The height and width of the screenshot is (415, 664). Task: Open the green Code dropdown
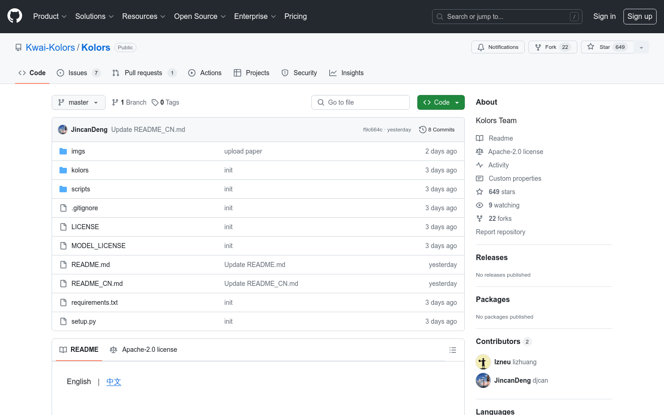(x=441, y=102)
